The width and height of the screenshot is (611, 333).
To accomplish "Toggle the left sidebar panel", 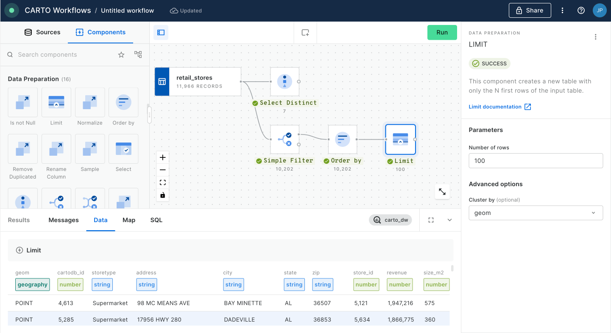I will point(161,33).
